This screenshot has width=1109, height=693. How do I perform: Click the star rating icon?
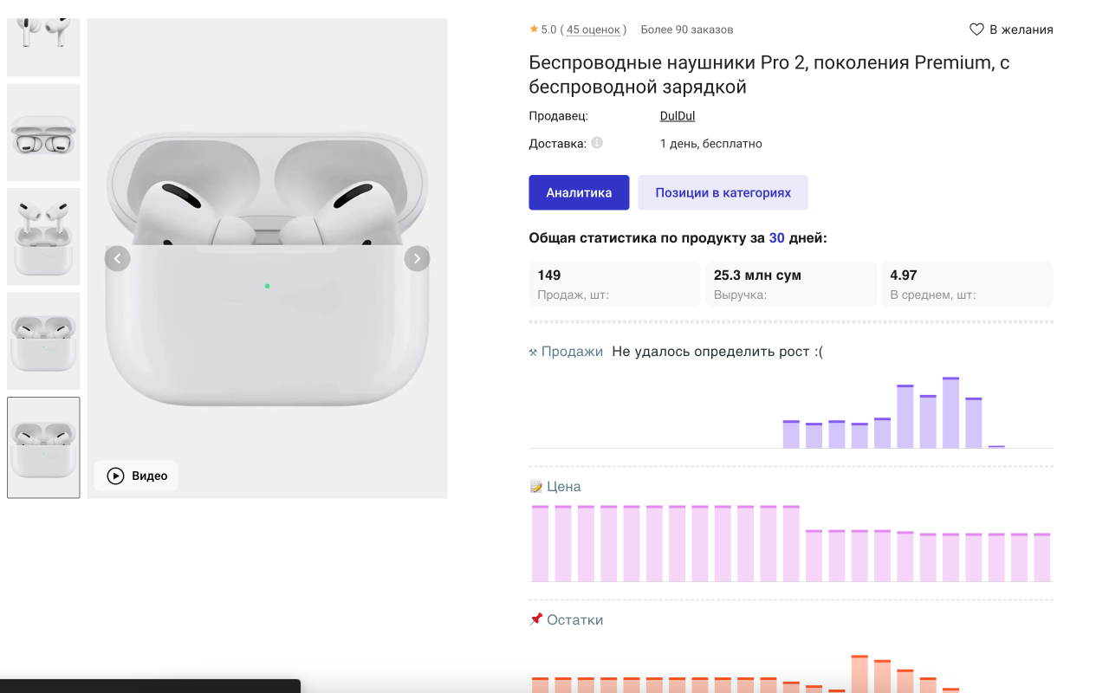point(535,29)
